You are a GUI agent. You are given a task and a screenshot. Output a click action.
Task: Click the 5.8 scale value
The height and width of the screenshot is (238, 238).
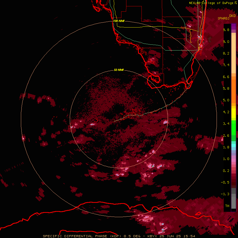click(x=226, y=89)
